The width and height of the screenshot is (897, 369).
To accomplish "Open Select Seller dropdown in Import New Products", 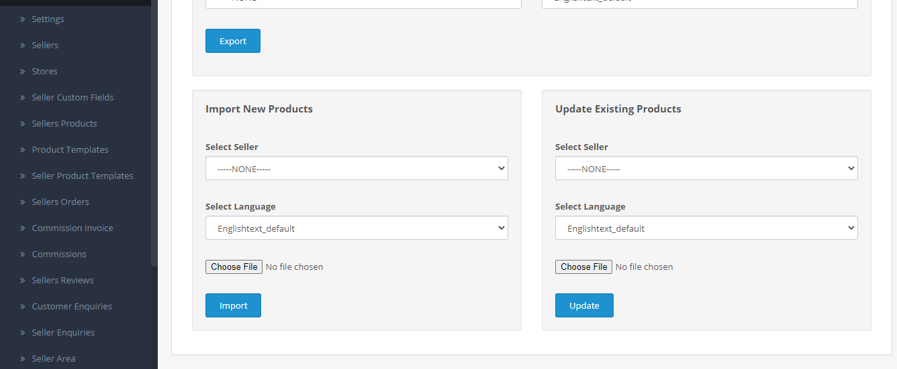I will [357, 168].
